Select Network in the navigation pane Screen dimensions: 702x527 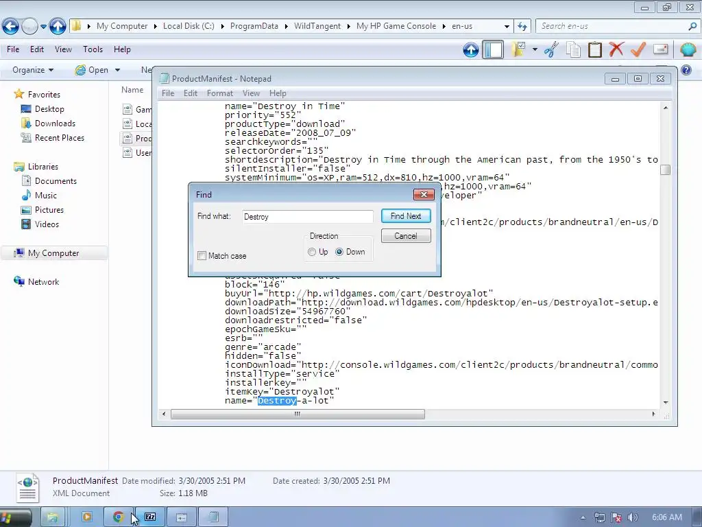pyautogui.click(x=43, y=282)
